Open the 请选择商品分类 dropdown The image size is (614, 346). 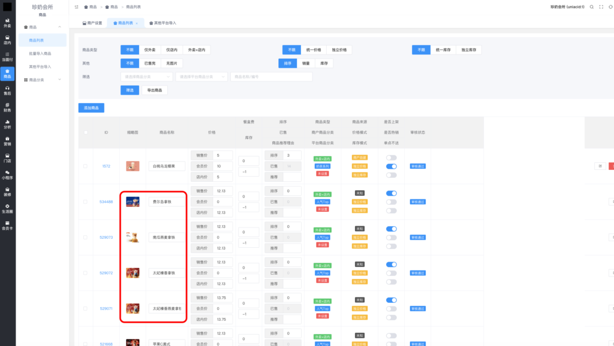(x=146, y=77)
